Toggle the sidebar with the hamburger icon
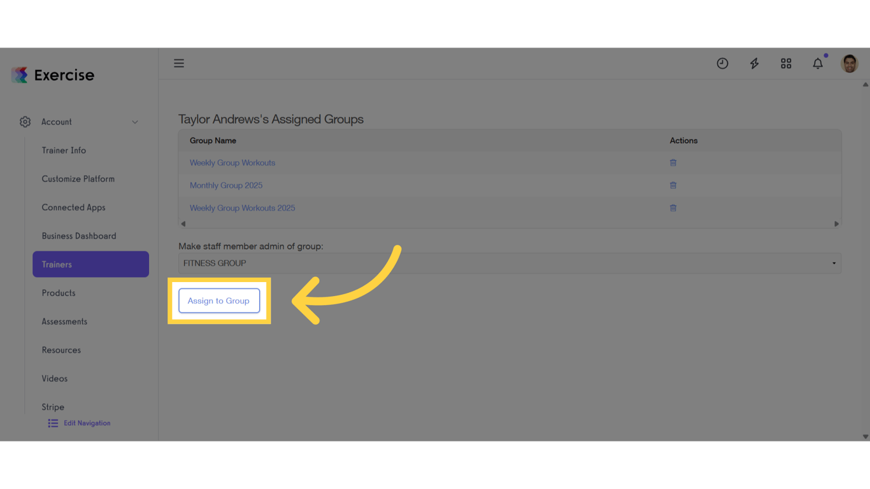 (179, 63)
